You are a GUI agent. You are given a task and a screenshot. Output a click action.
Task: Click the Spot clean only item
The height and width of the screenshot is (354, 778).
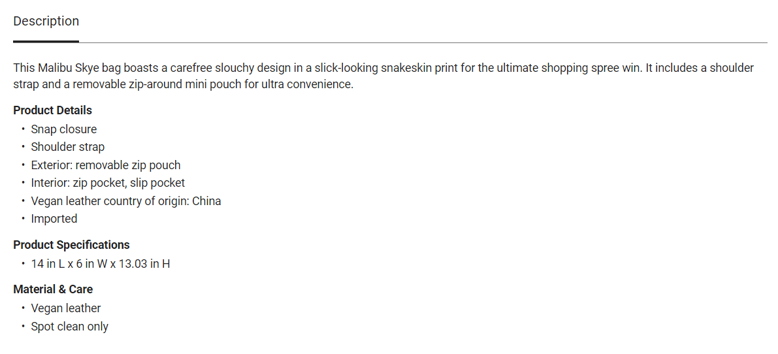point(69,327)
